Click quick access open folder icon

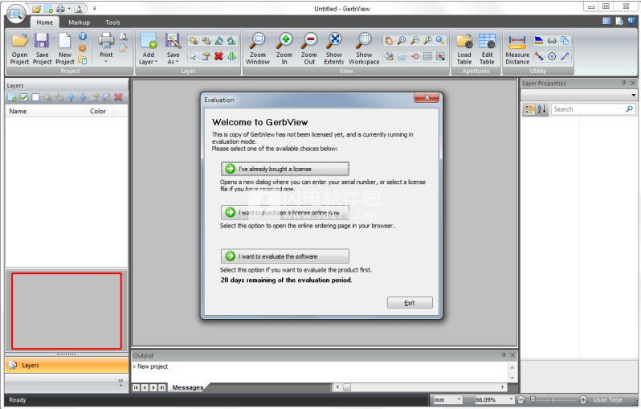36,9
